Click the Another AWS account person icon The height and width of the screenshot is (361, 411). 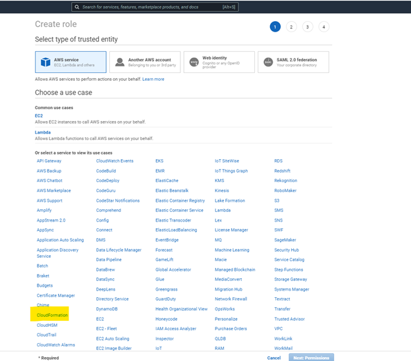pyautogui.click(x=120, y=62)
